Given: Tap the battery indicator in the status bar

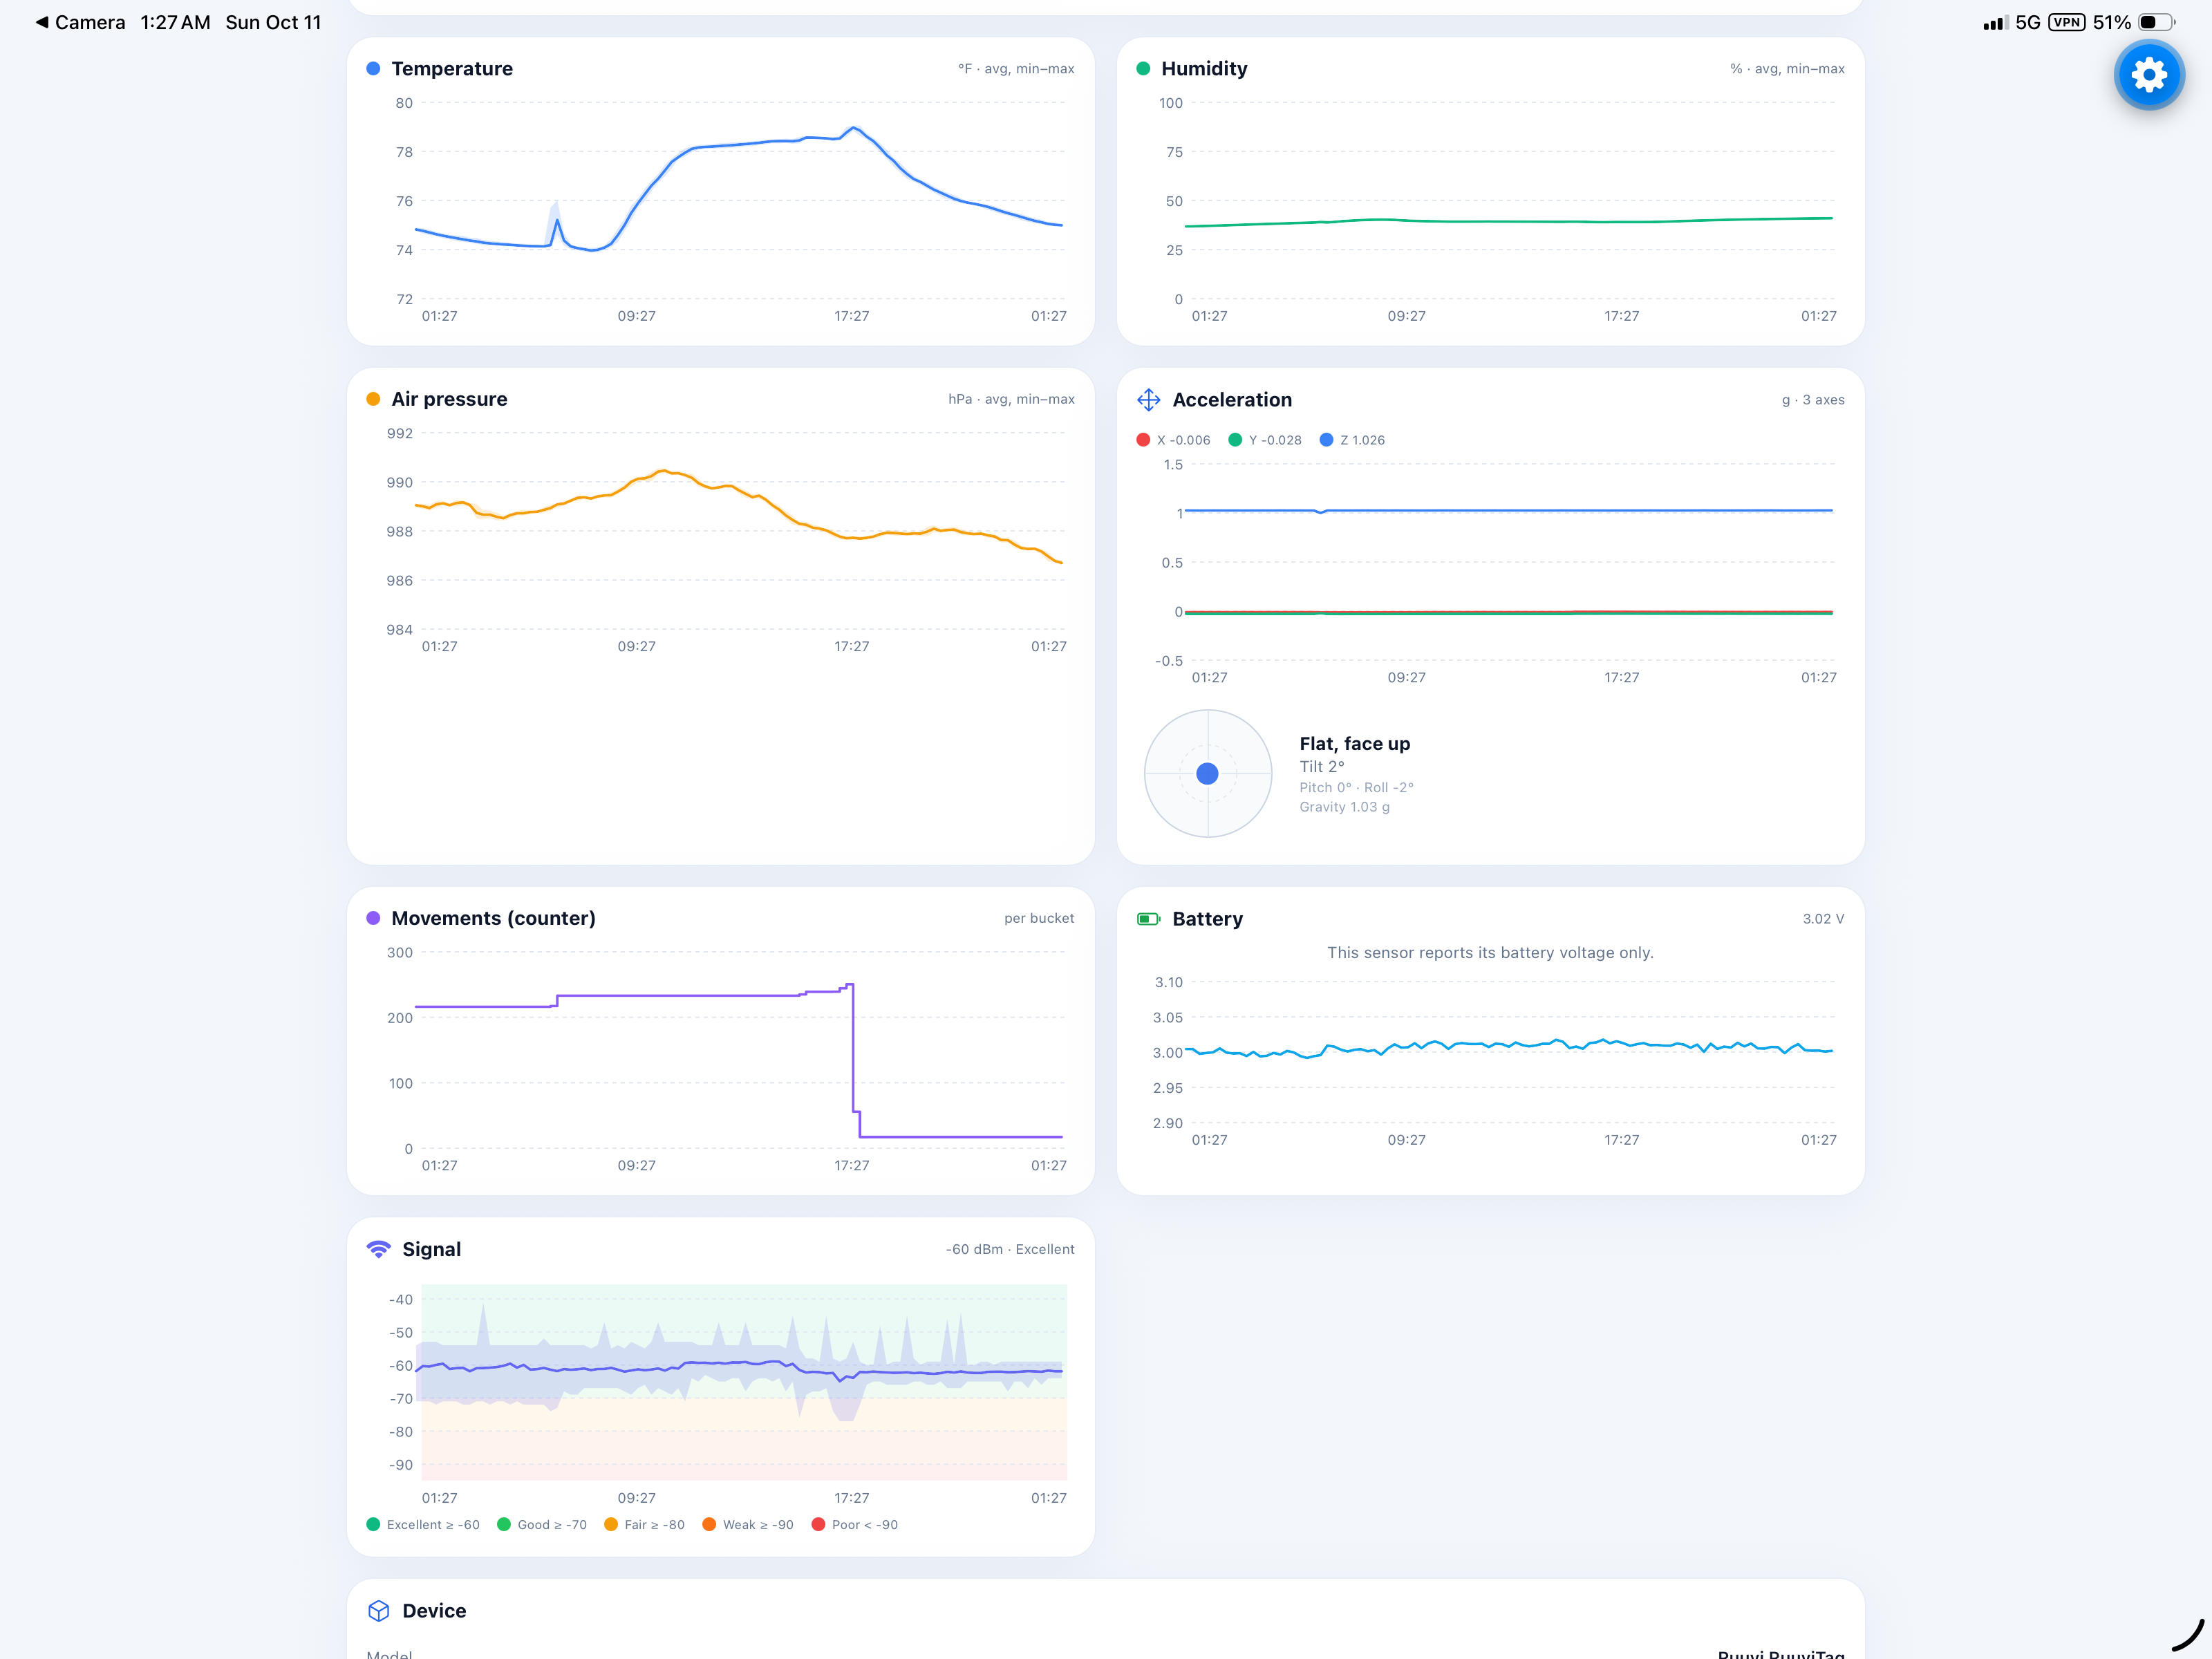Looking at the screenshot, I should (x=2156, y=22).
